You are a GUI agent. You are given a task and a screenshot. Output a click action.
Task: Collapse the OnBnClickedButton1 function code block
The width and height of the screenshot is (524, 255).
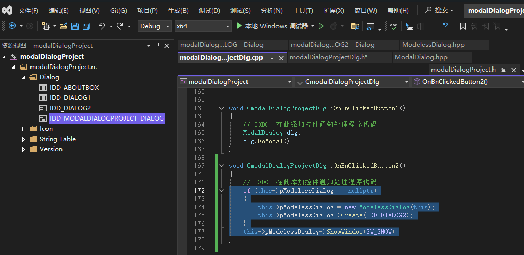click(x=222, y=108)
